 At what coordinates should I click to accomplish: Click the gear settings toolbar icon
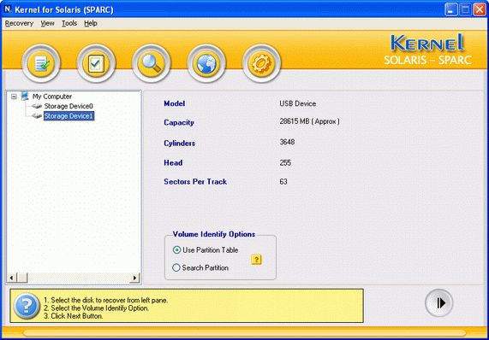point(261,63)
